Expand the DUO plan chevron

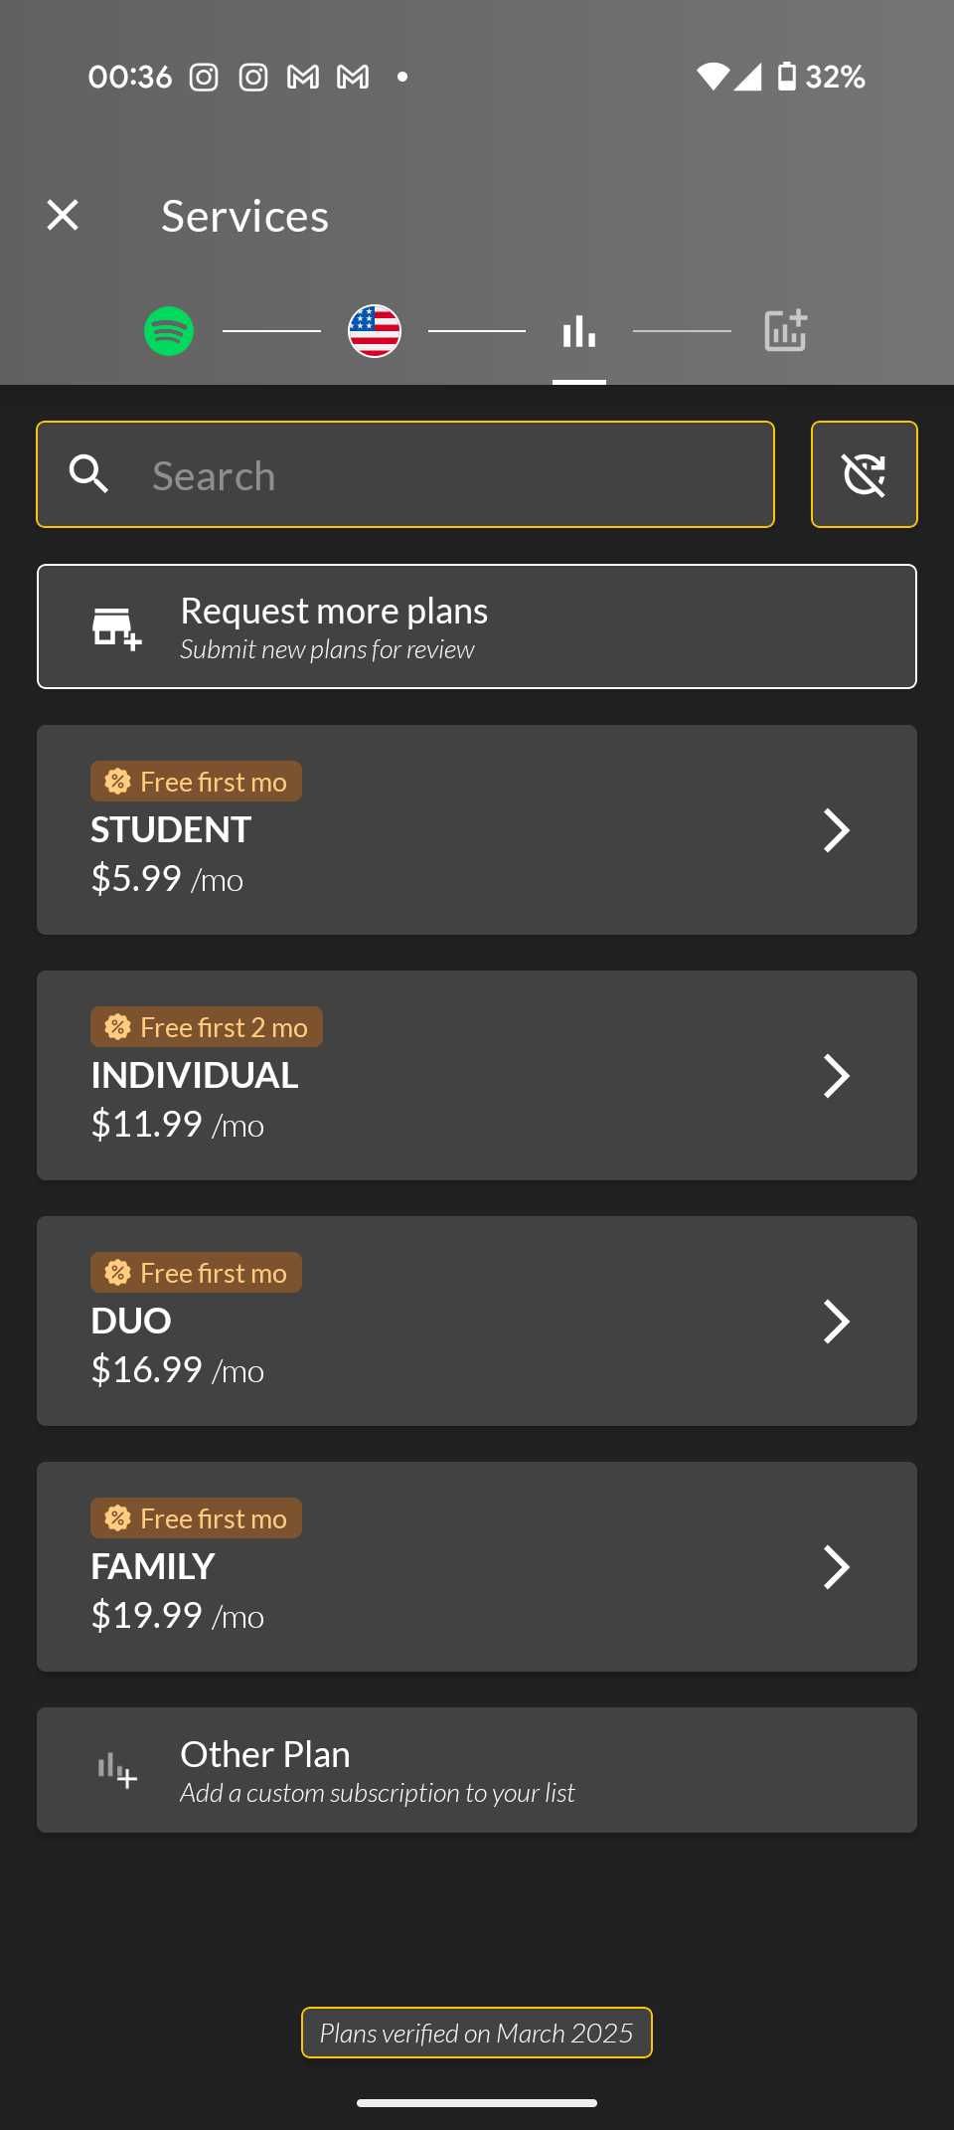click(837, 1322)
